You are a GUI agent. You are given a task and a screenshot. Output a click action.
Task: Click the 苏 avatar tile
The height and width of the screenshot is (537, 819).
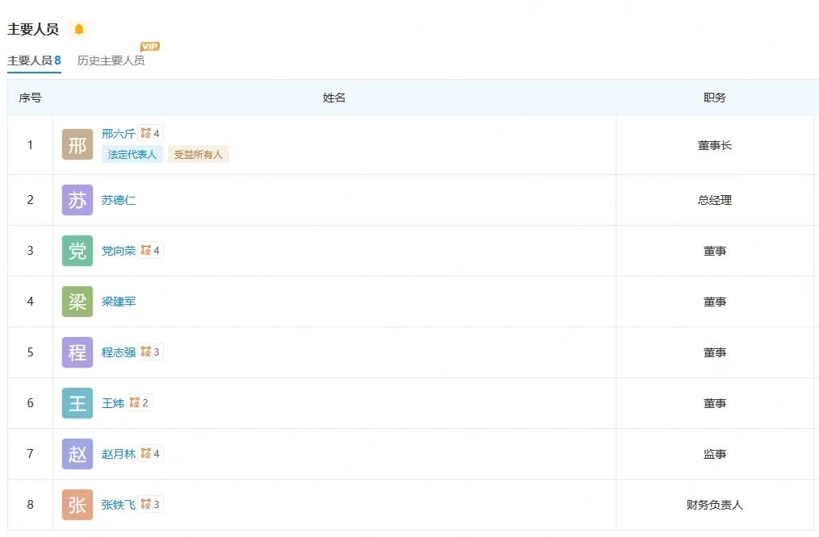(x=77, y=200)
